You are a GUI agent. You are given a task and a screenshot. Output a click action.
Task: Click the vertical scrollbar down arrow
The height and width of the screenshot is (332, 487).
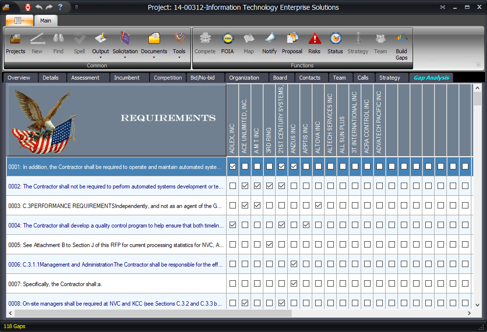(x=477, y=305)
